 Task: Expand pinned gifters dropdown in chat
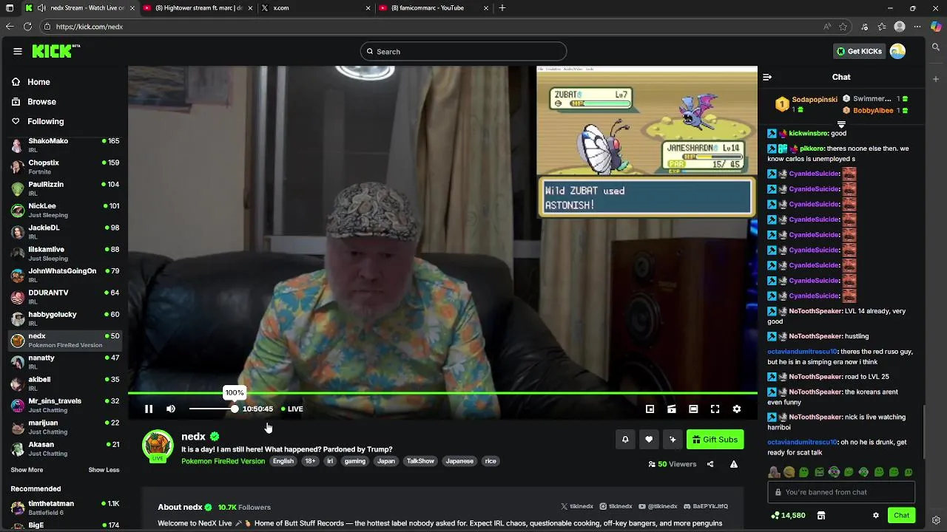[x=841, y=124]
